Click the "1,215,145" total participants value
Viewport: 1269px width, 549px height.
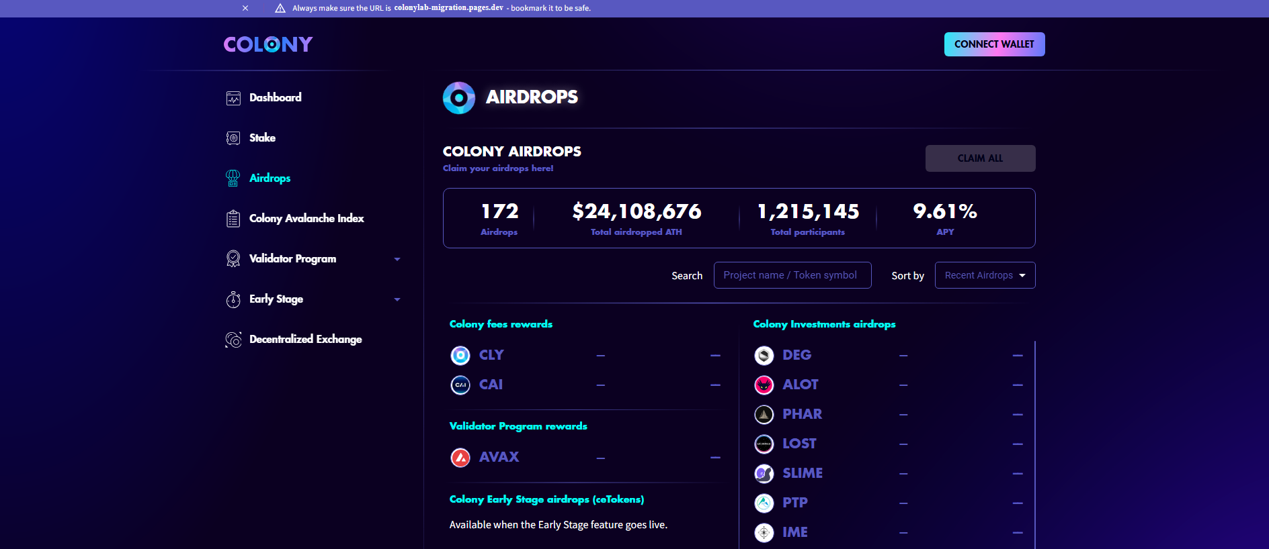coord(808,211)
